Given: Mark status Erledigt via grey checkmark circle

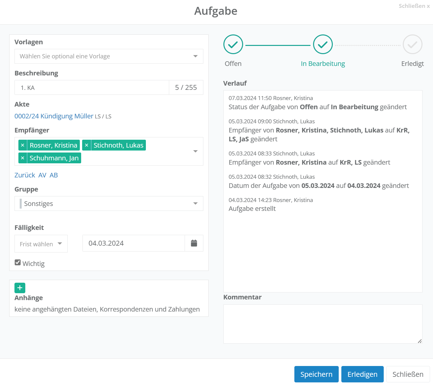Looking at the screenshot, I should 412,44.
